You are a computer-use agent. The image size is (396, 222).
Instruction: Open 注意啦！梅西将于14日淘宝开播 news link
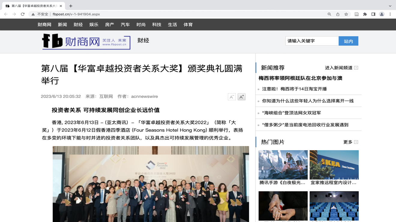[x=294, y=89]
